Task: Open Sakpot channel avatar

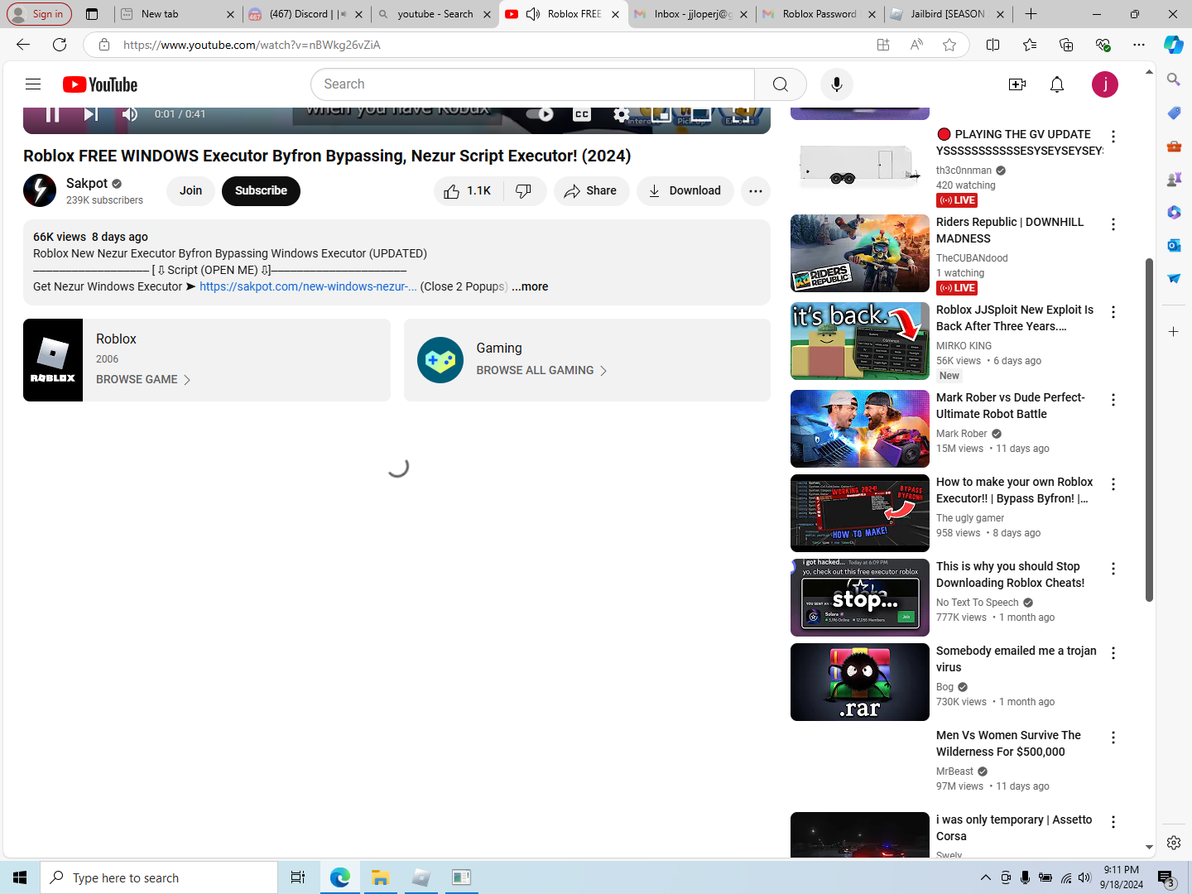Action: pos(40,190)
